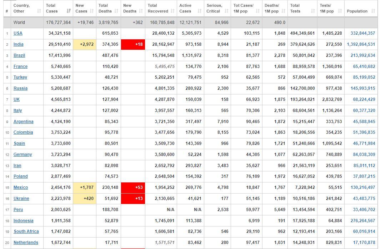Open the France country link
Viewport: 381px width, 249px height.
(21, 67)
